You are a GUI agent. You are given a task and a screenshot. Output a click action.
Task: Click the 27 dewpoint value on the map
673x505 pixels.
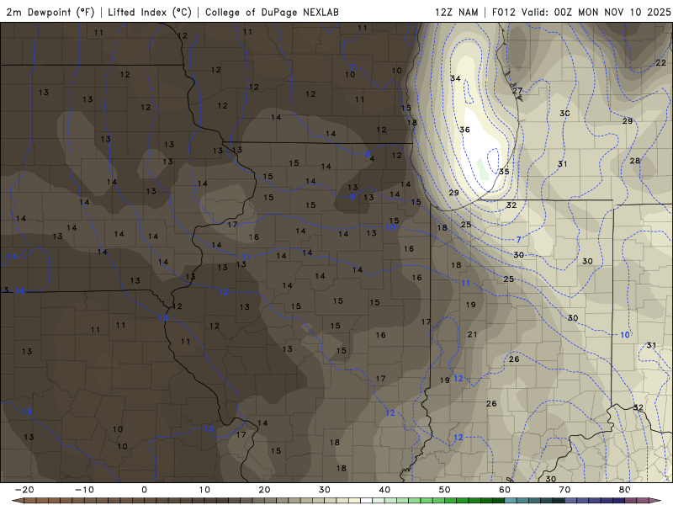pyautogui.click(x=517, y=91)
